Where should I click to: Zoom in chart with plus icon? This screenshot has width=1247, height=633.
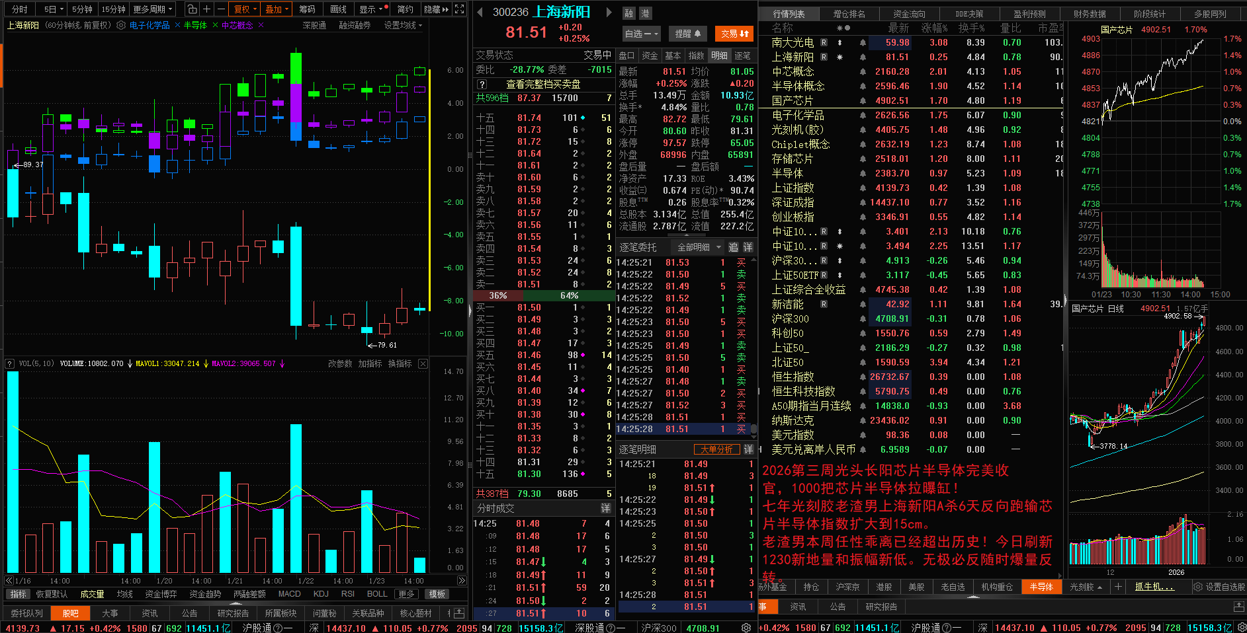click(206, 9)
